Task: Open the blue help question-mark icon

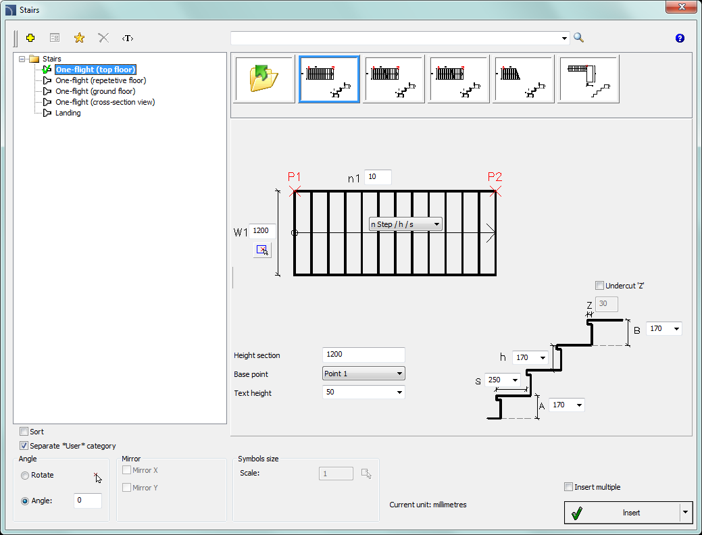Action: click(x=680, y=39)
